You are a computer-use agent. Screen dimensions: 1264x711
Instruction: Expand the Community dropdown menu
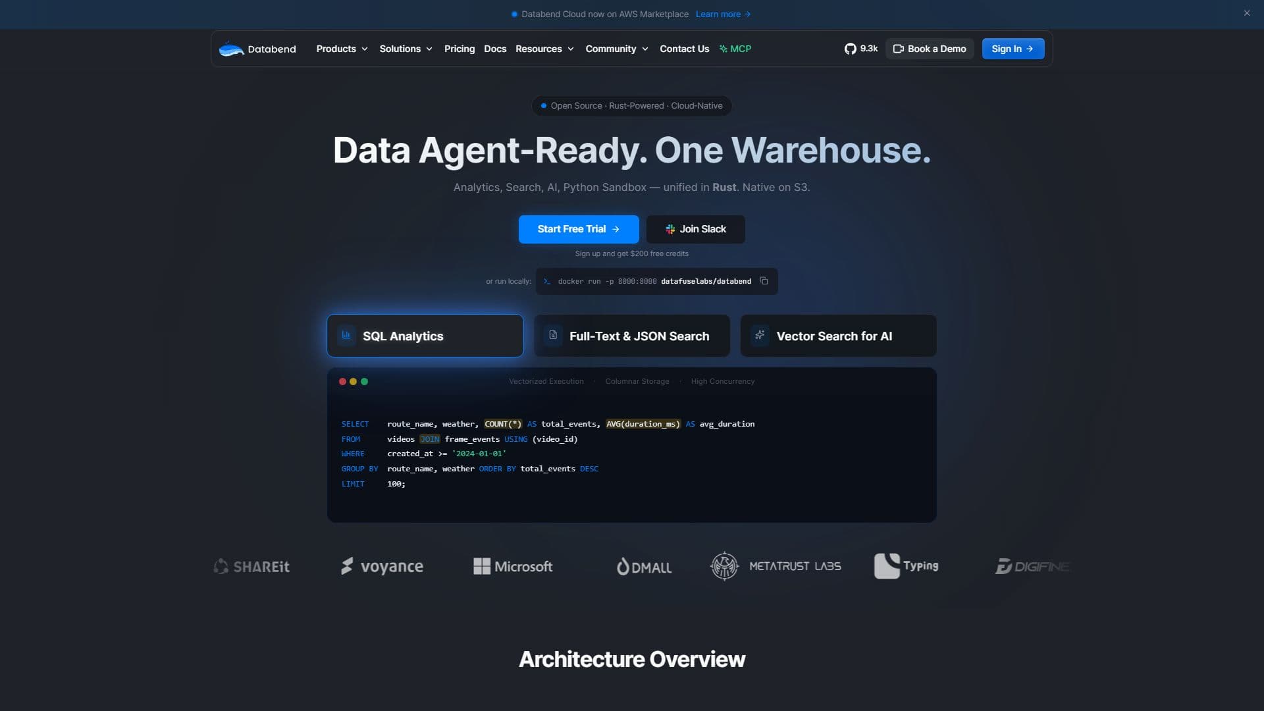click(617, 49)
